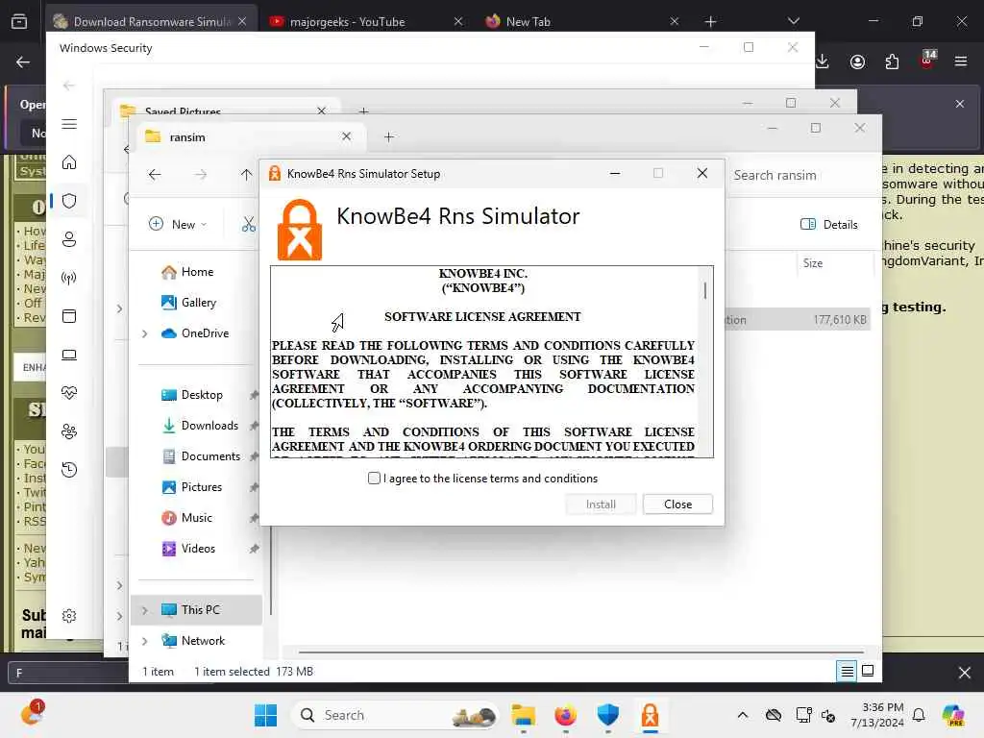Switch to details list view in Explorer
The height and width of the screenshot is (738, 984).
847,672
